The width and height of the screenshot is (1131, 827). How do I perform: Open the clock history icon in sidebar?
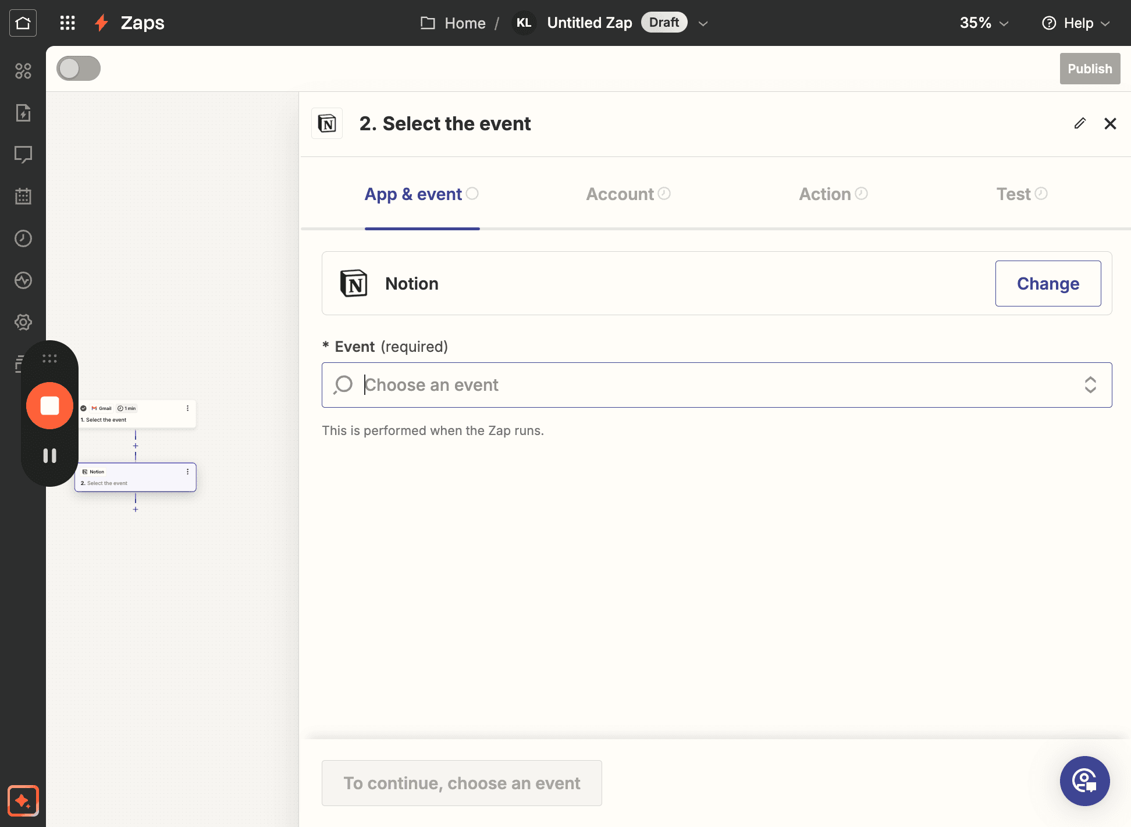coord(23,238)
